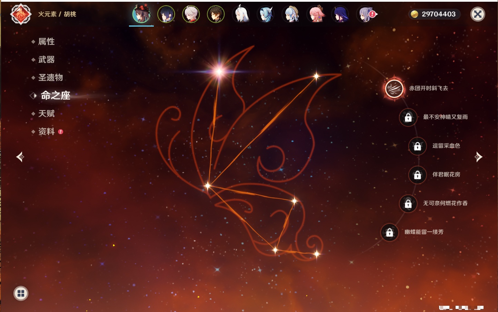This screenshot has width=498, height=312.
Task: Click the constellation name 伴君眠花房
Action: coord(446,174)
